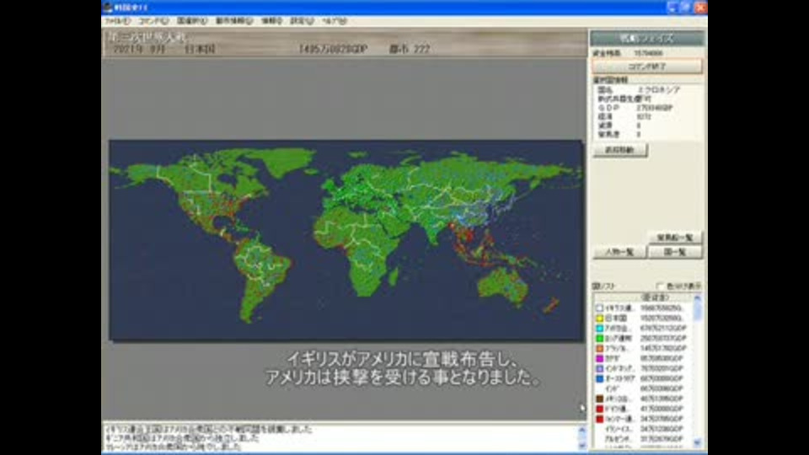Click the country list scrollbar thumb
This screenshot has width=809, height=455.
[698, 312]
